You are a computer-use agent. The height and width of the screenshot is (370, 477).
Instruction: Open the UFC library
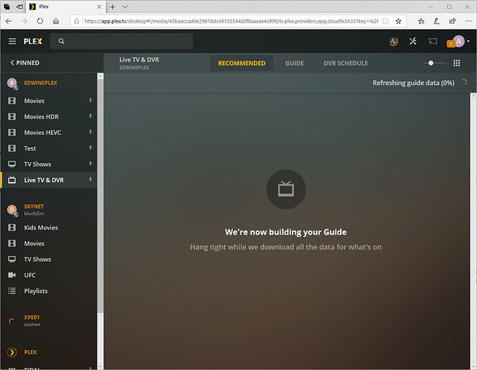coord(30,275)
